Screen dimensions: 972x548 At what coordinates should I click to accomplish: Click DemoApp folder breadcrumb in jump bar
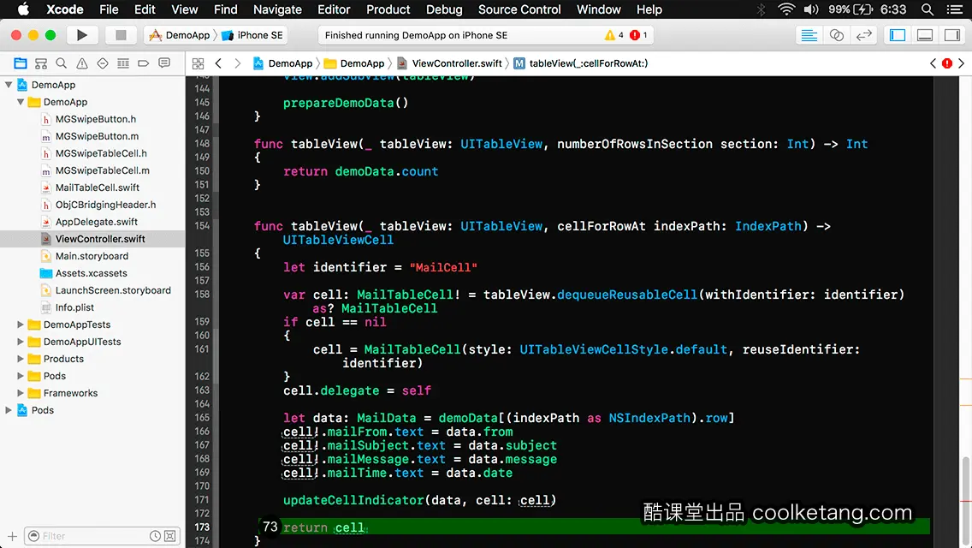pos(354,63)
